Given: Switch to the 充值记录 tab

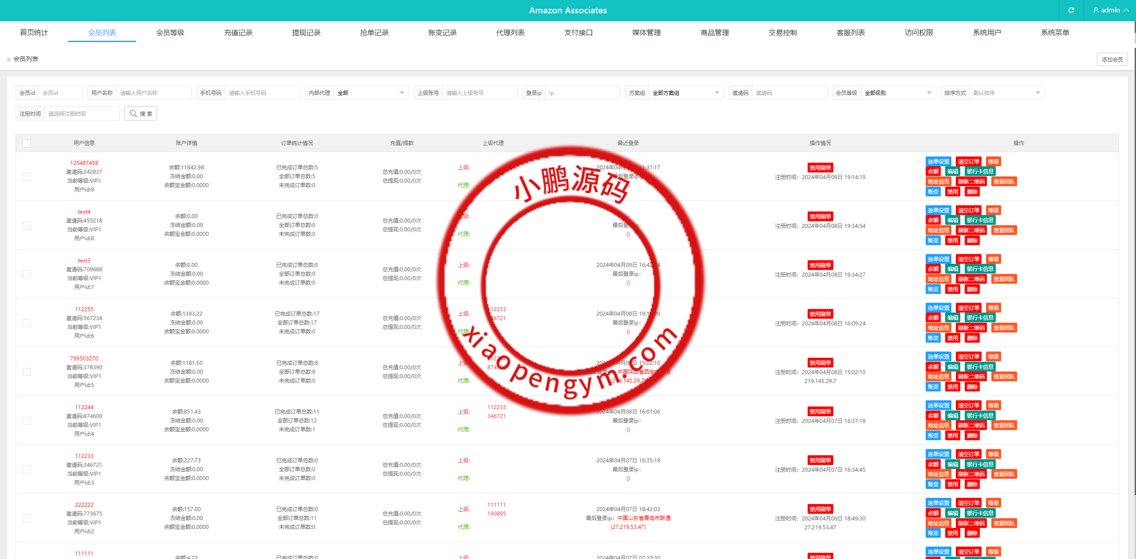Looking at the screenshot, I should (238, 32).
